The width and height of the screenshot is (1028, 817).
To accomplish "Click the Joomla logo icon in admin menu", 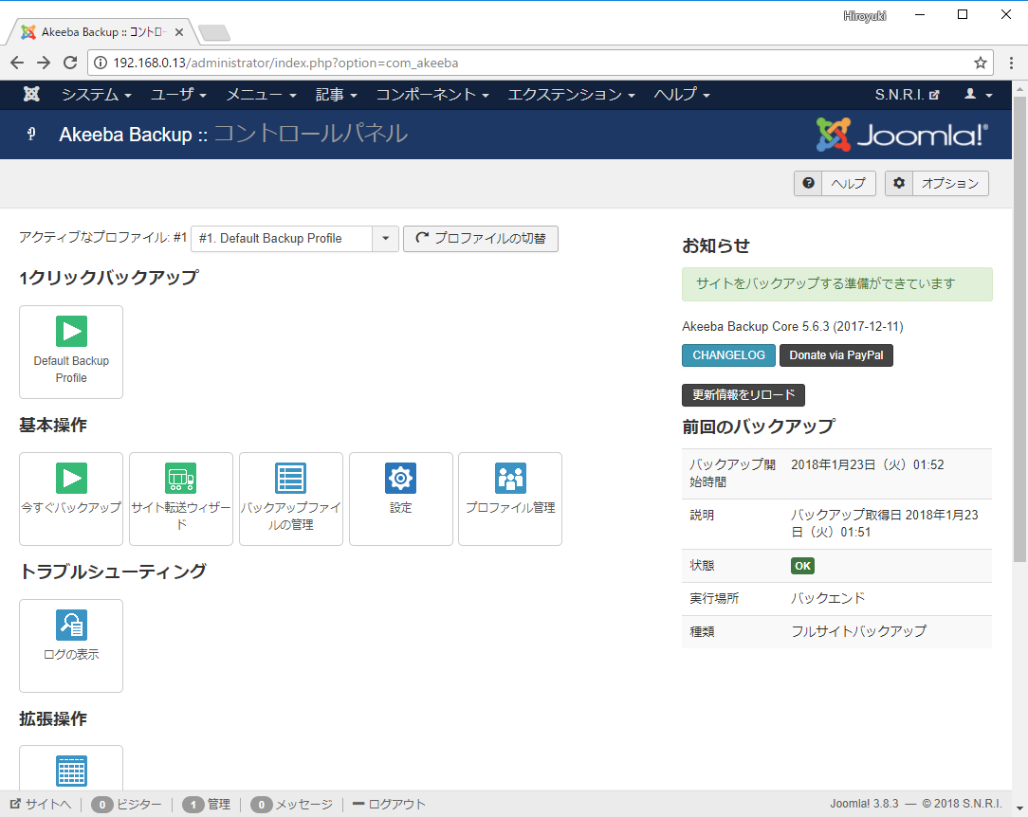I will click(30, 95).
